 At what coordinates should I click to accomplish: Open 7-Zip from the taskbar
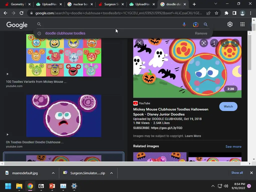point(41,186)
